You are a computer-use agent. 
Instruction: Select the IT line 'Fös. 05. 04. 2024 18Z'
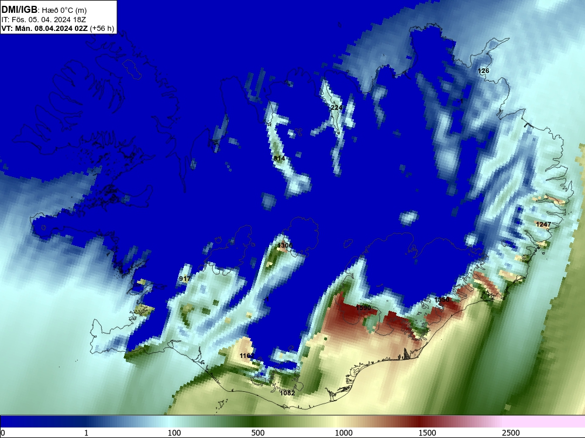tap(49, 20)
